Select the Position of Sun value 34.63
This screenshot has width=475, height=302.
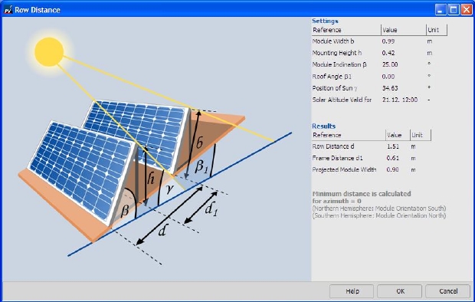pos(390,88)
